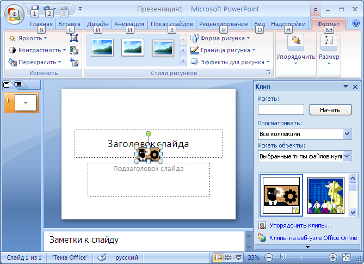Select the blue city people clip thumbnail

(x=326, y=195)
